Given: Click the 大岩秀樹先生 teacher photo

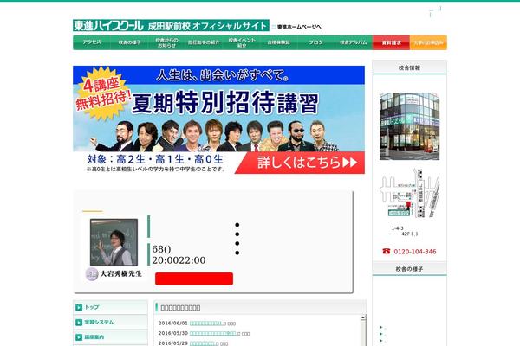Looking at the screenshot, I should pos(114,242).
